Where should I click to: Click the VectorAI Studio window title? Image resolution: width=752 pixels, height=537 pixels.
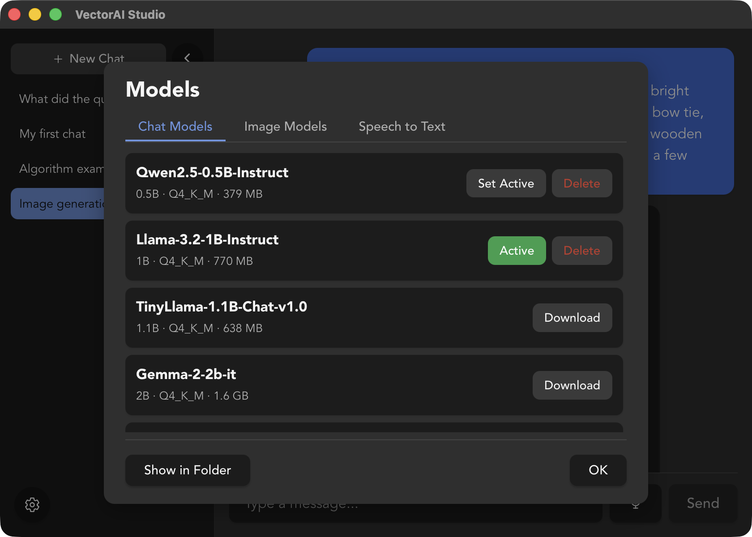point(120,15)
